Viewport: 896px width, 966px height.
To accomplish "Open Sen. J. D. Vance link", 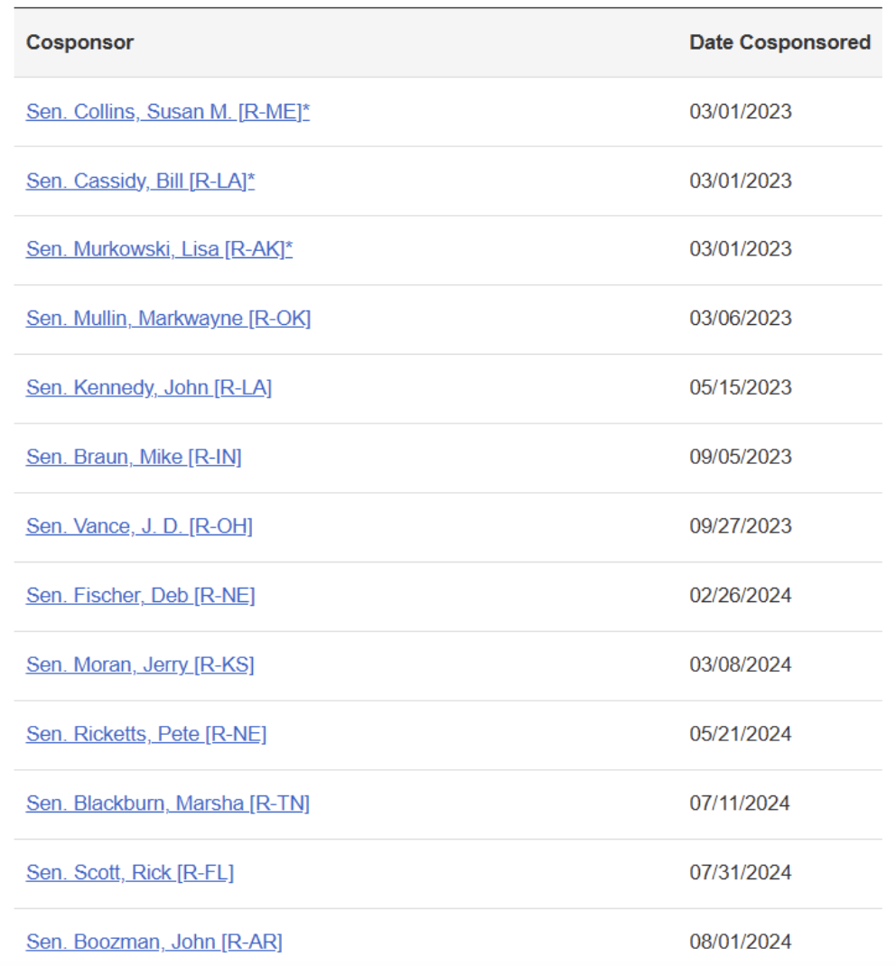I will 139,526.
